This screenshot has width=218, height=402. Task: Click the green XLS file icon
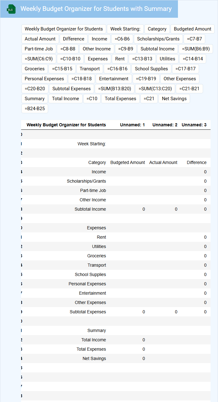pos(11,9)
